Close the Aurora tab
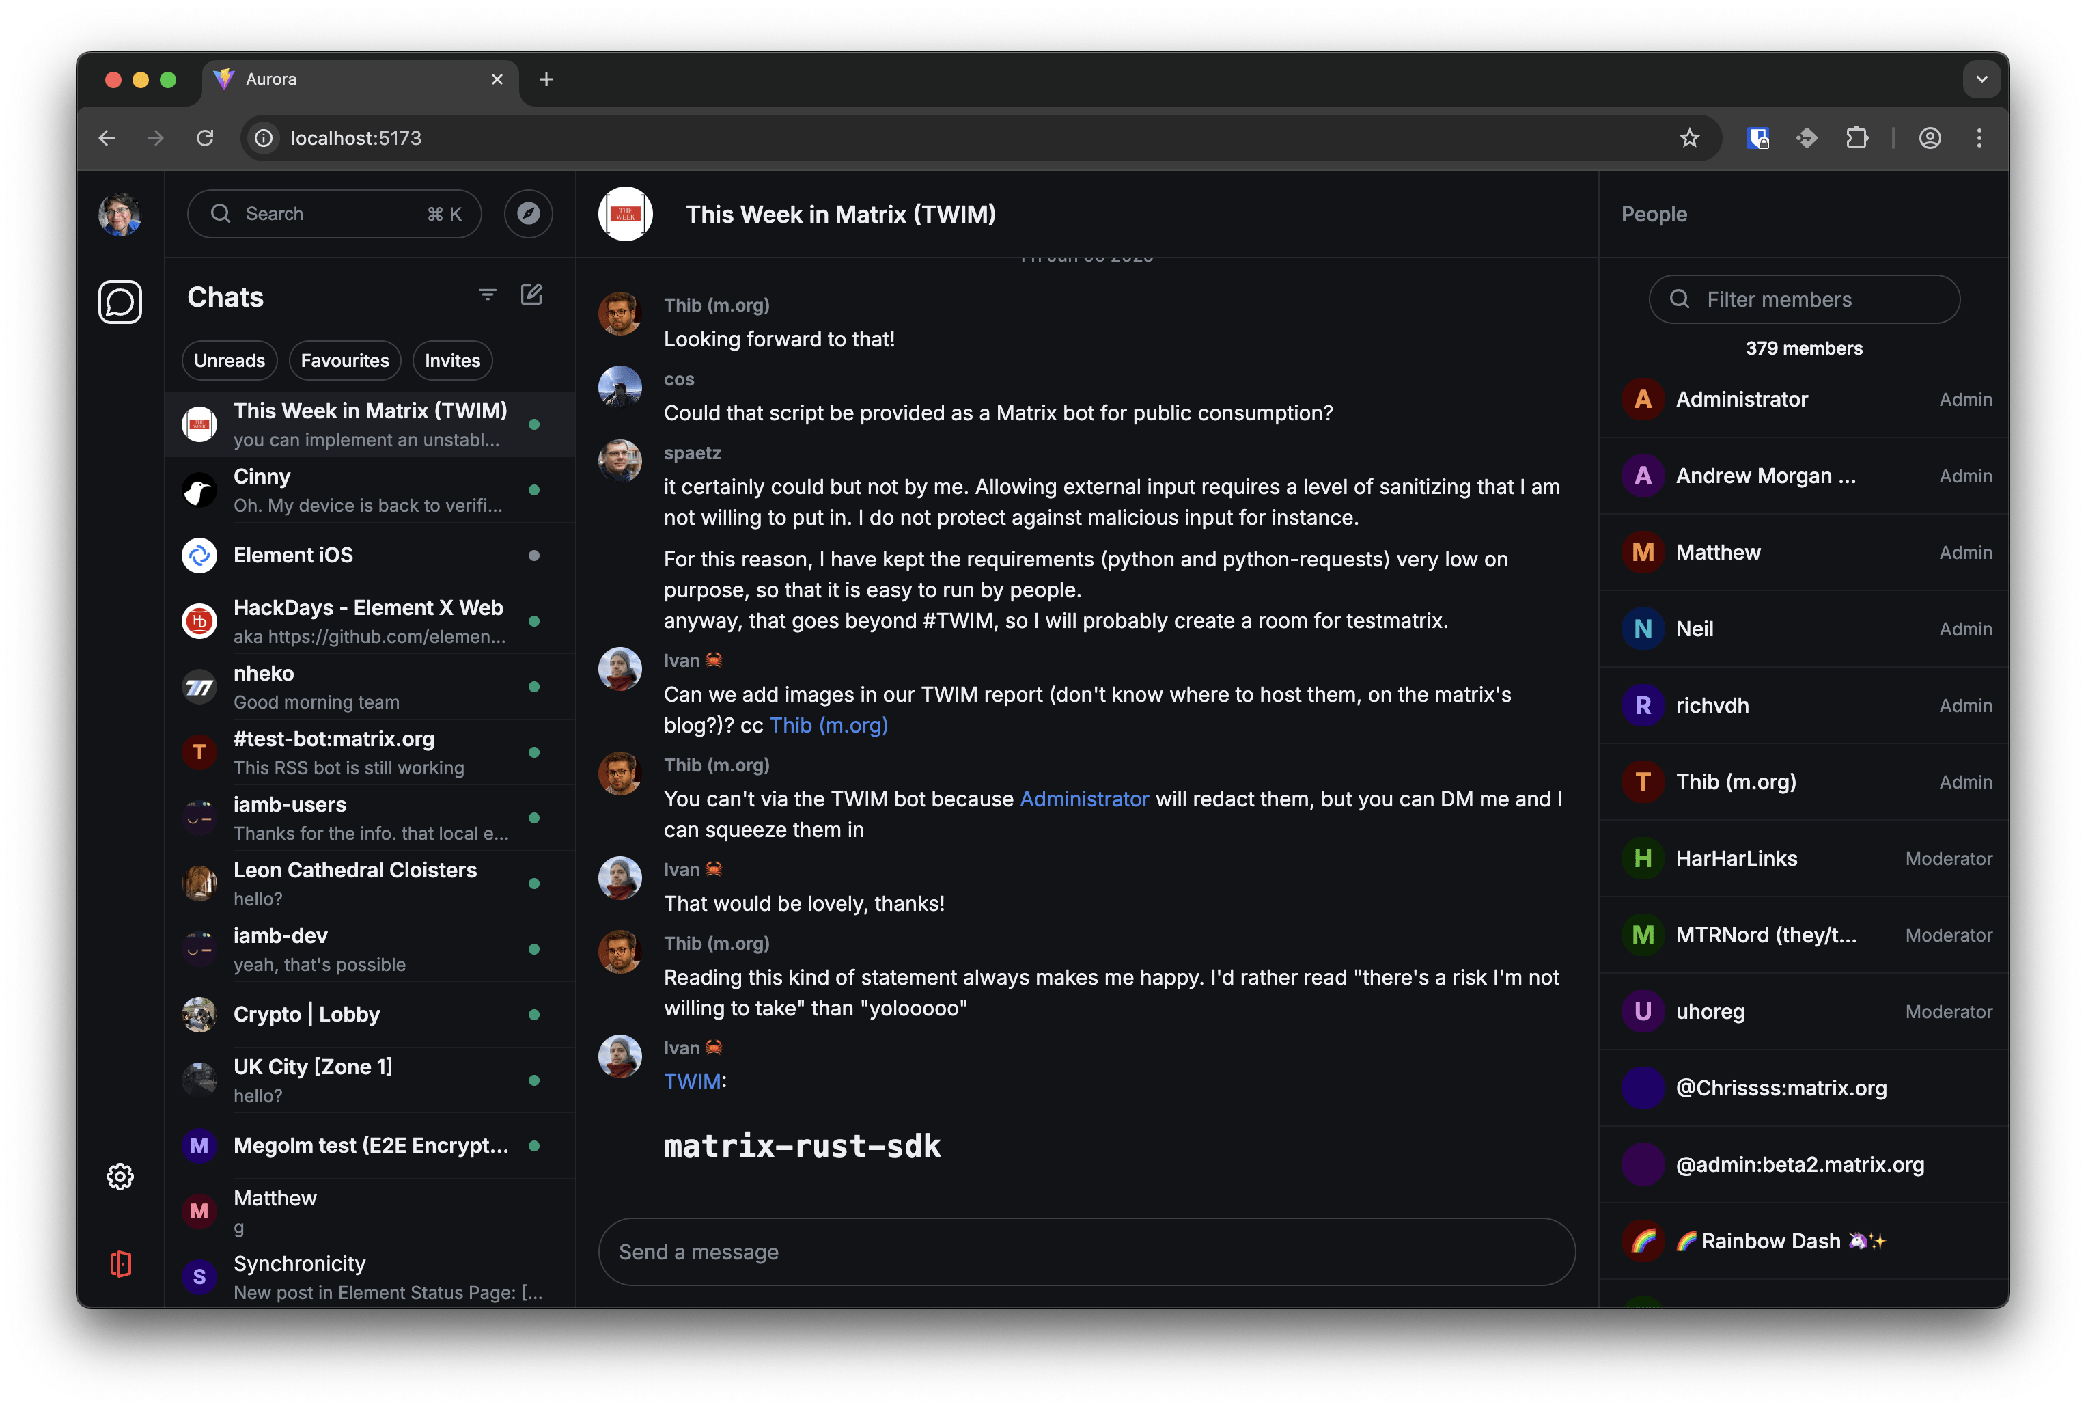The height and width of the screenshot is (1409, 2086). tap(497, 79)
